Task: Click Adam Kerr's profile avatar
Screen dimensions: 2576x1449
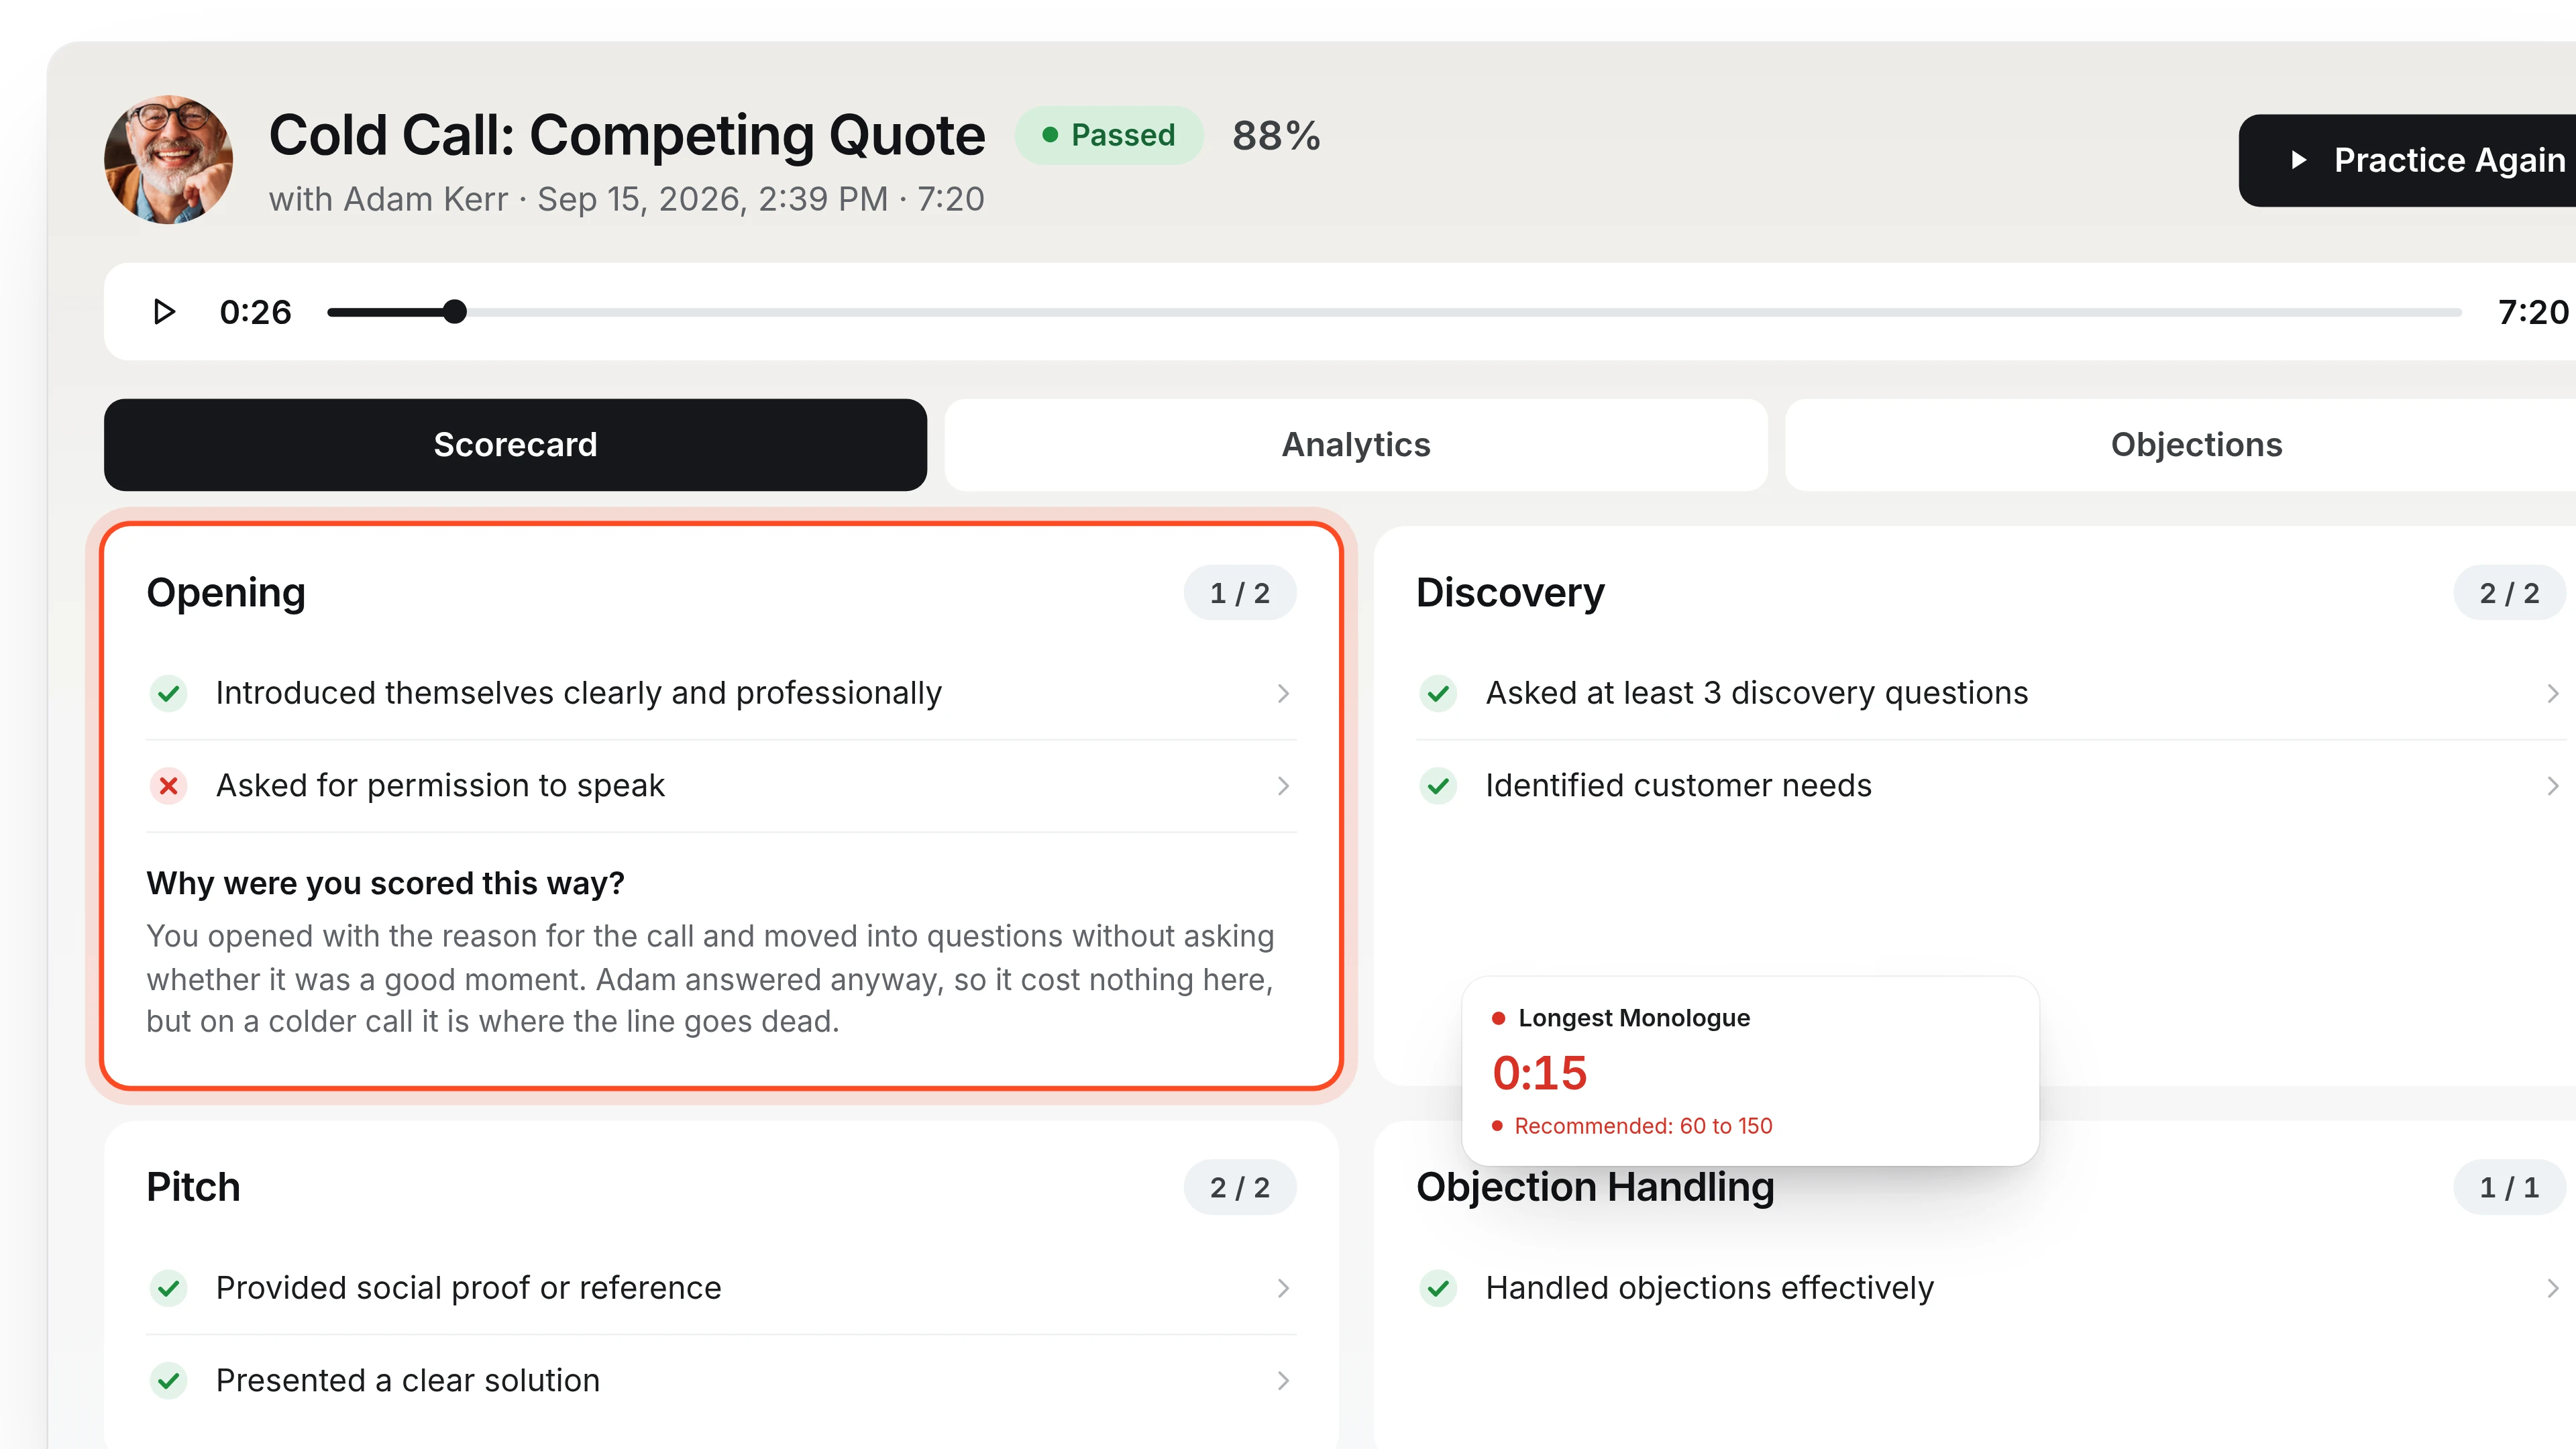Action: pyautogui.click(x=169, y=160)
